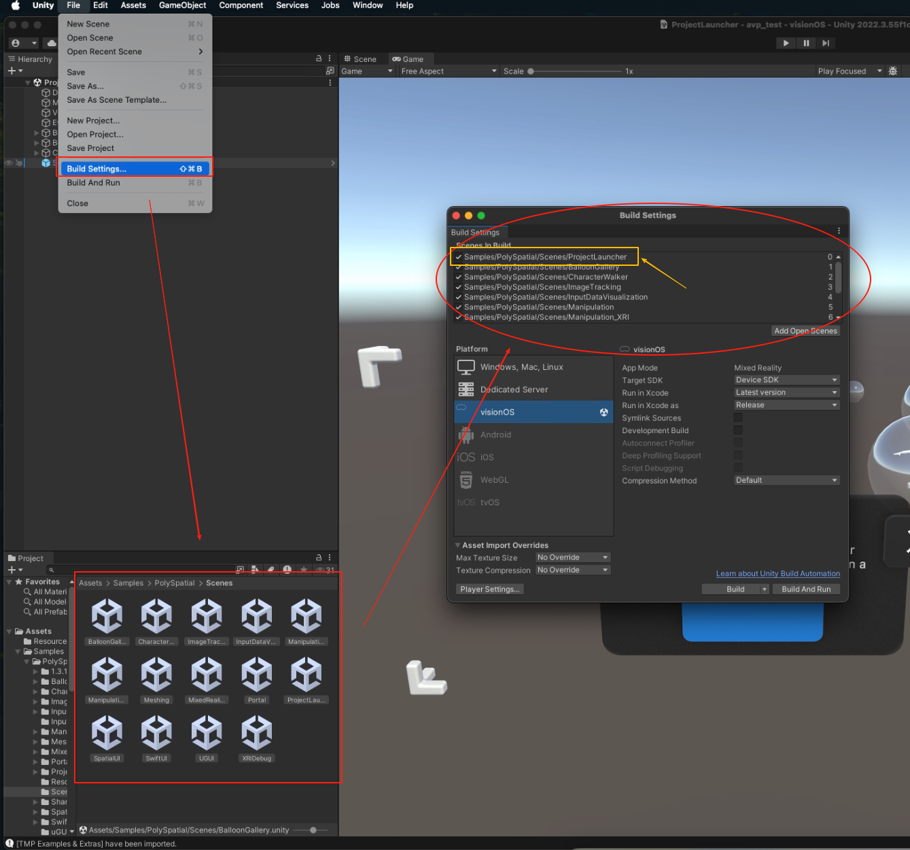
Task: Uncheck the ProjectLauncher scene in build list
Action: click(459, 257)
